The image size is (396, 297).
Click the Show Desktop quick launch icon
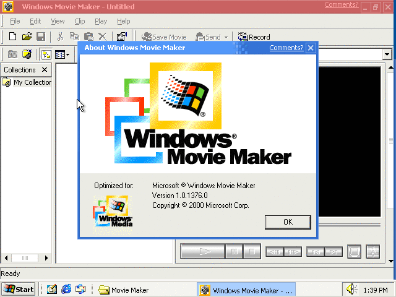[52, 289]
